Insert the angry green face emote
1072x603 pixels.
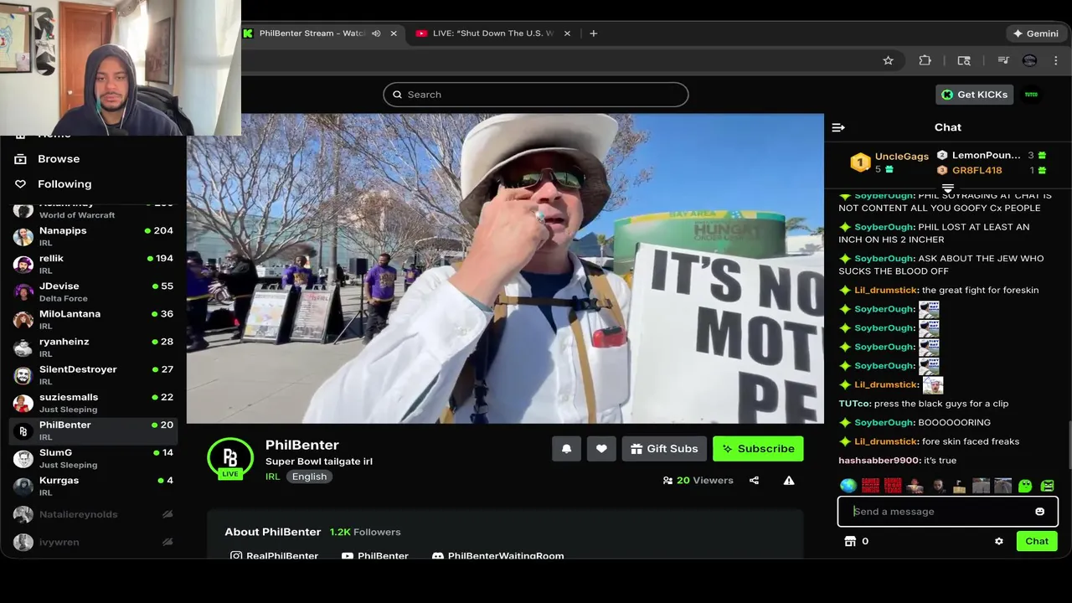tap(1047, 486)
